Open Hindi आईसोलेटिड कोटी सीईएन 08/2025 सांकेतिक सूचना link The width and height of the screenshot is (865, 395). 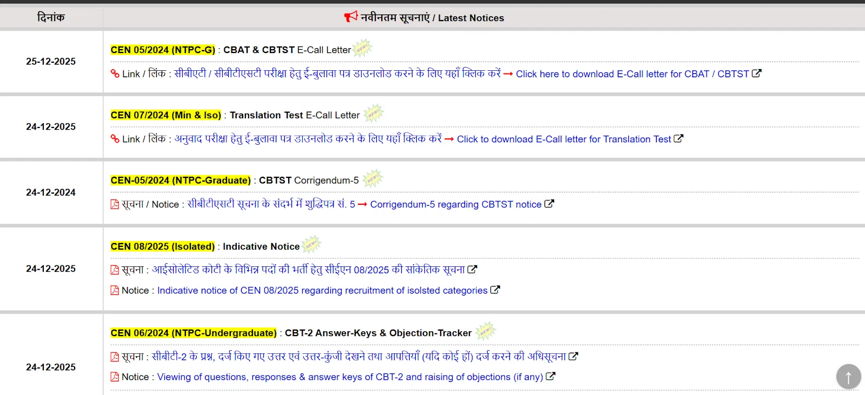[x=308, y=270]
